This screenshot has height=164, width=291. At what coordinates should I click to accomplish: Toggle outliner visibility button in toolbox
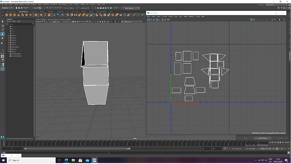click(3, 69)
